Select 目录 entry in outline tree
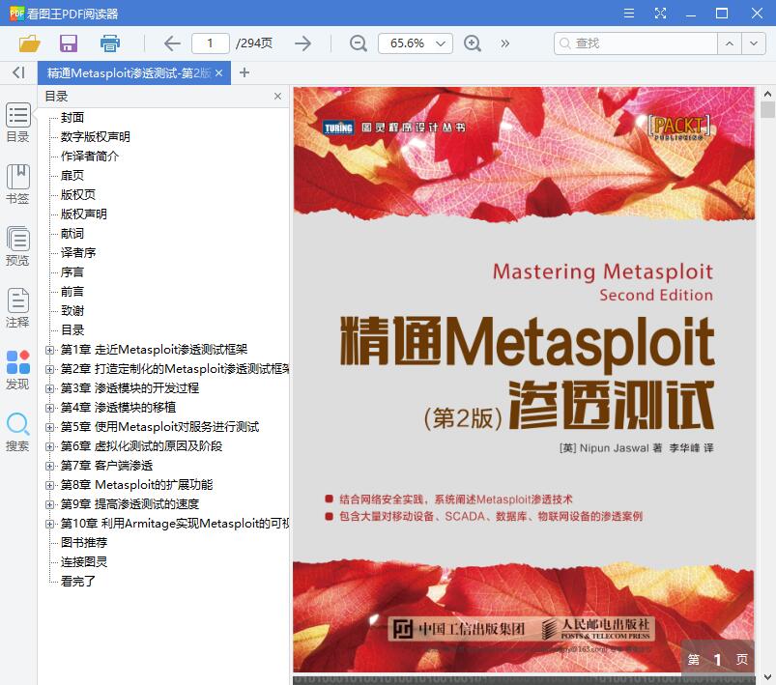The image size is (776, 685). tap(72, 329)
